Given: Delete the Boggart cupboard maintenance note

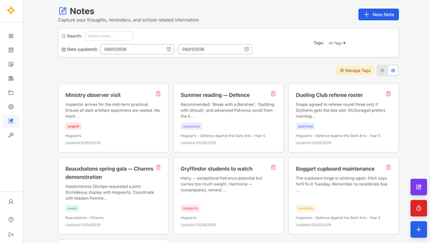Looking at the screenshot, I should 388,167.
